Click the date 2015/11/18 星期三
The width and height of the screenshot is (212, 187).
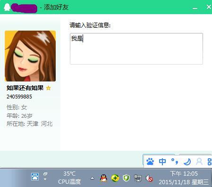[x=184, y=182]
